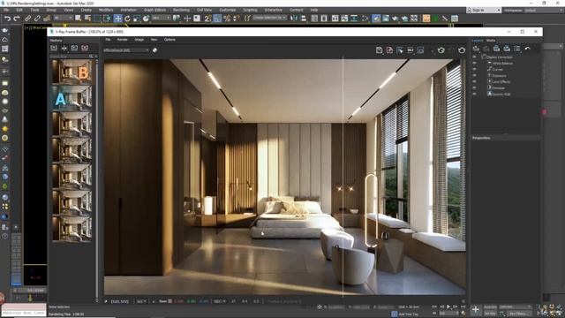This screenshot has height=318, width=565.
Task: Click the color channel circle icon in VFB
Action: point(154,50)
